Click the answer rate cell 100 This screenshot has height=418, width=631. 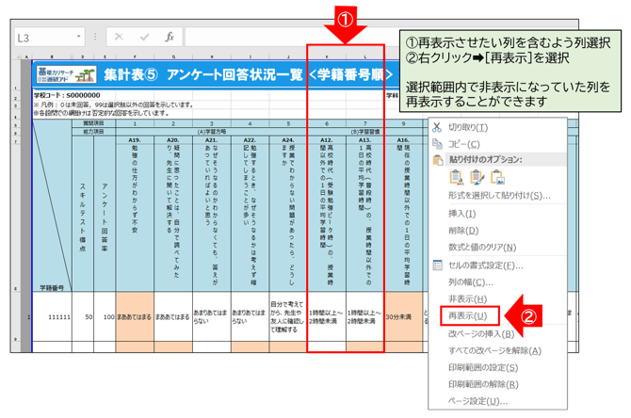pyautogui.click(x=105, y=317)
